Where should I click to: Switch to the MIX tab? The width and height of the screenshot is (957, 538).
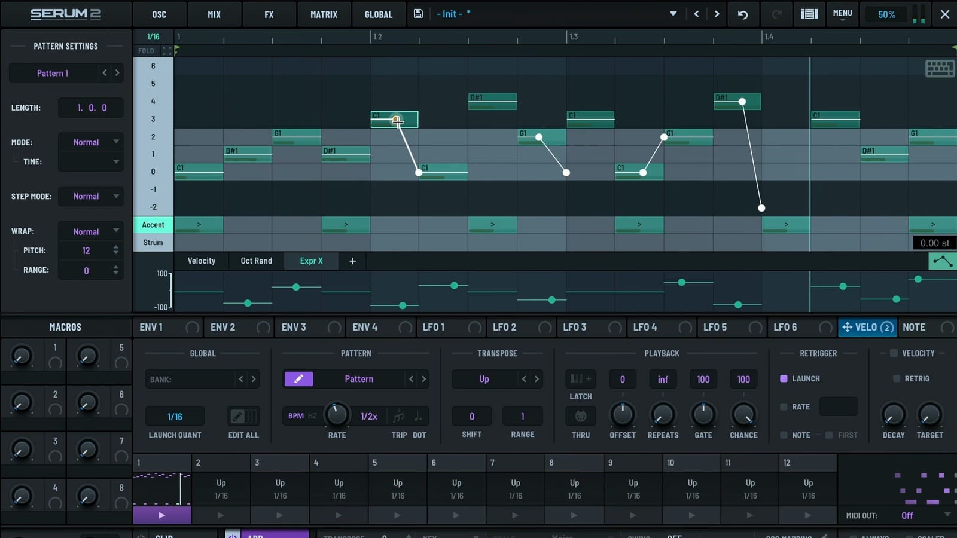click(x=214, y=14)
